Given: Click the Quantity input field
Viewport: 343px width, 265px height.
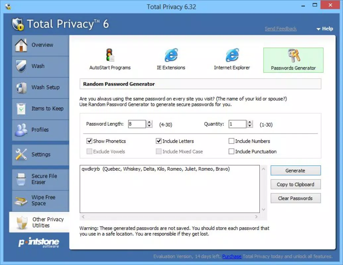Looking at the screenshot, I should click(237, 124).
